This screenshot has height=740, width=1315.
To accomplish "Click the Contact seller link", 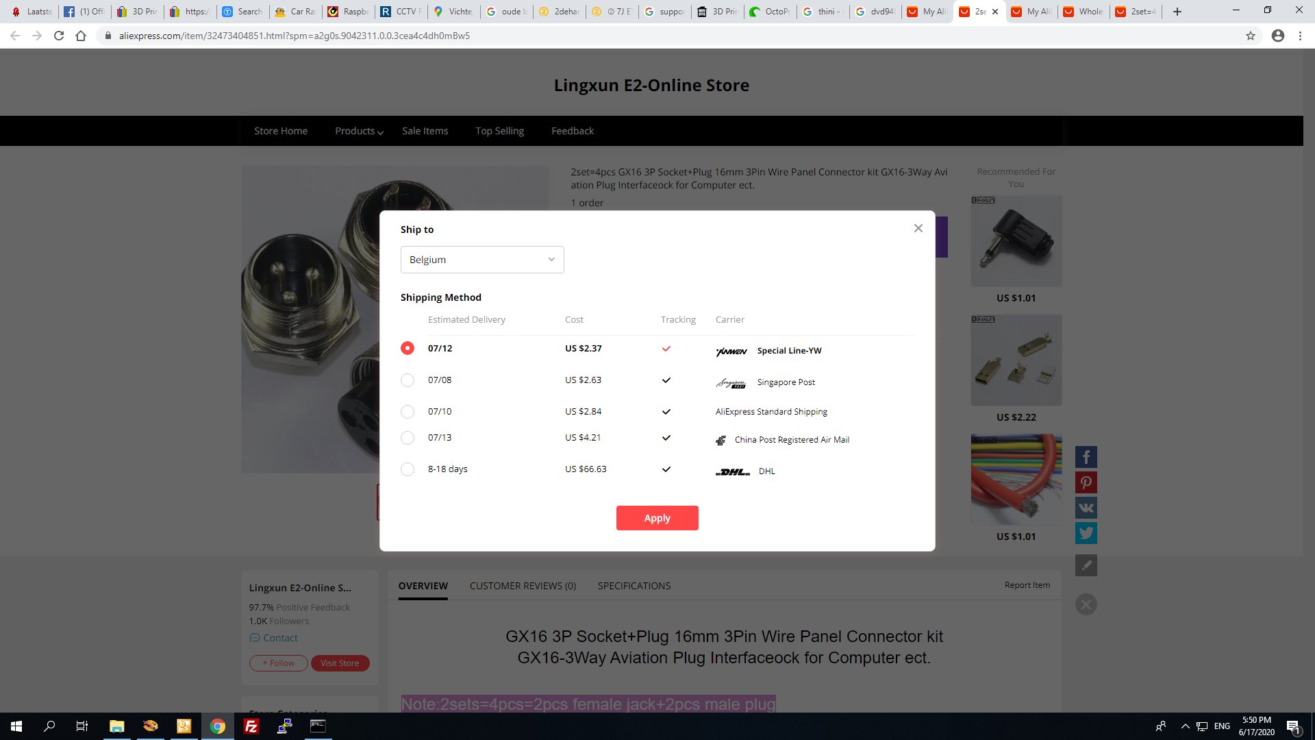I will pos(274,638).
